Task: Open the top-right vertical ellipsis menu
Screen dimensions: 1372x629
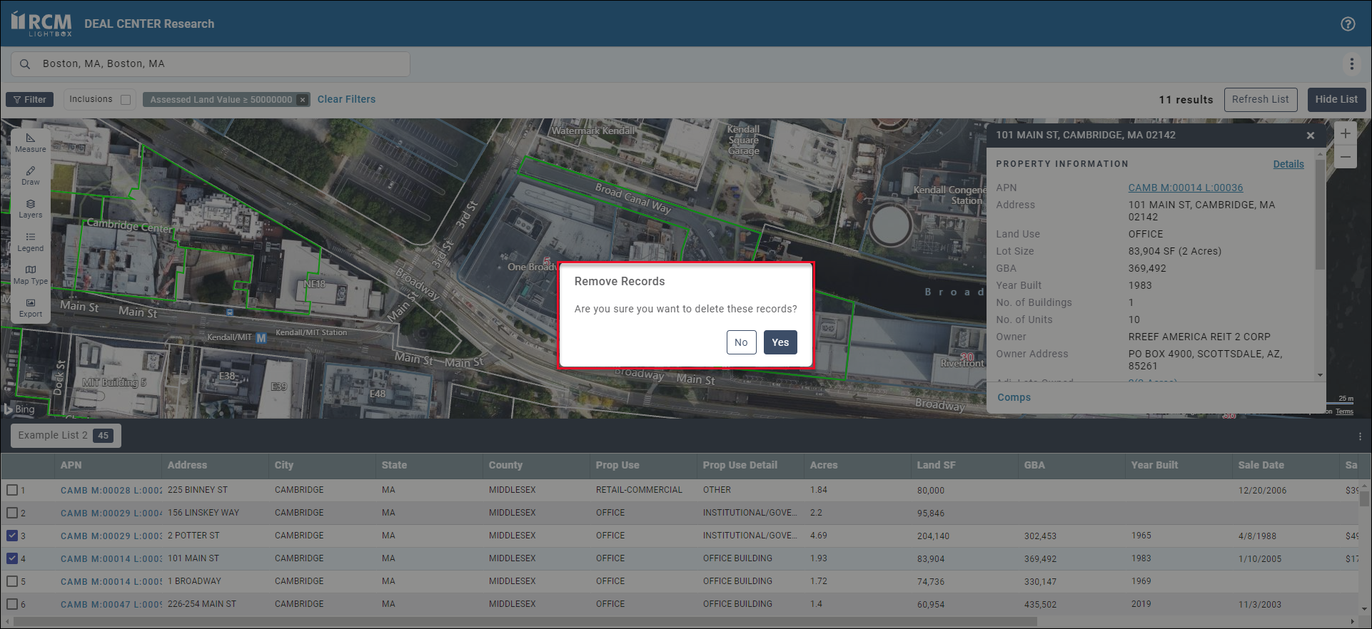Action: pyautogui.click(x=1351, y=64)
